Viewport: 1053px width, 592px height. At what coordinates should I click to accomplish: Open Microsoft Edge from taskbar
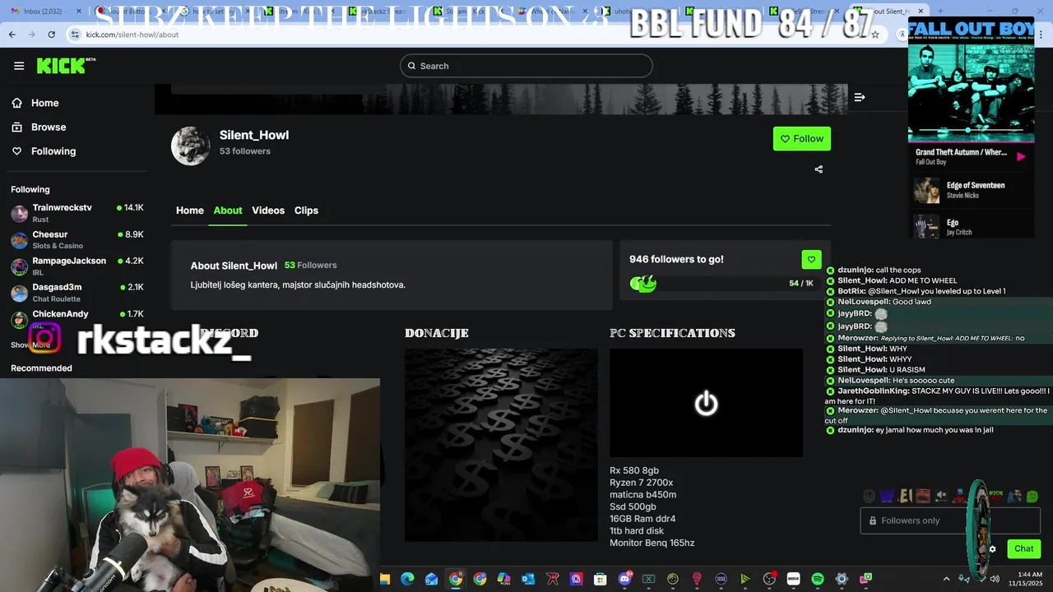coord(407,579)
